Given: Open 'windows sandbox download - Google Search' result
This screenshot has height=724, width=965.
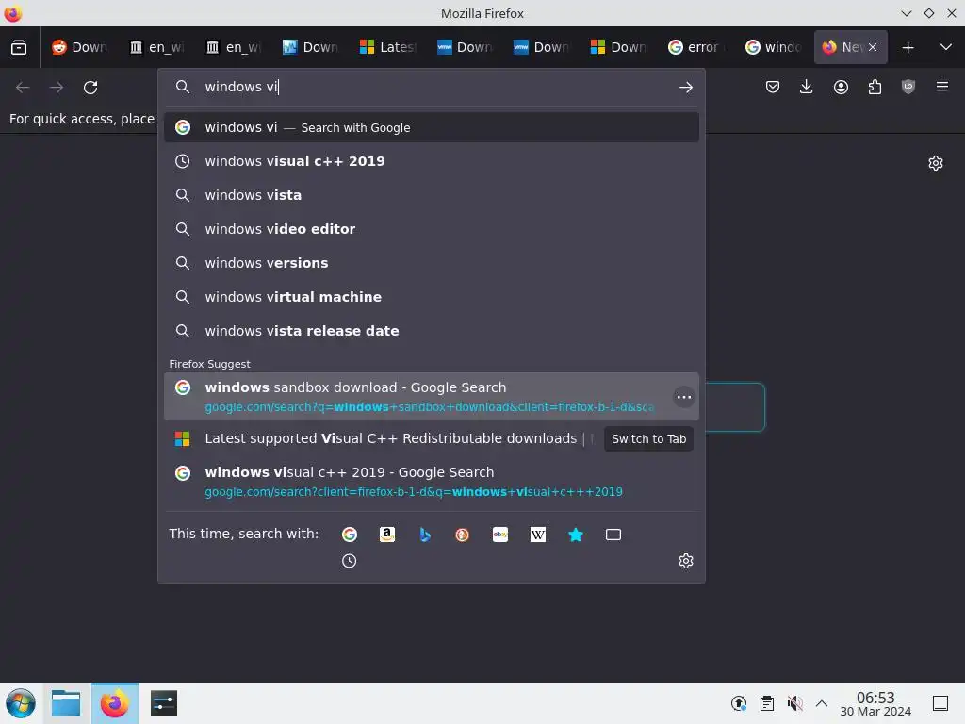Looking at the screenshot, I should (x=432, y=397).
